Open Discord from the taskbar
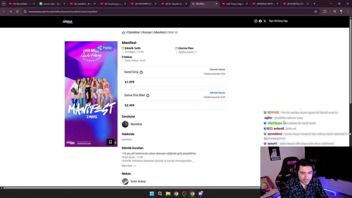 (x=200, y=194)
